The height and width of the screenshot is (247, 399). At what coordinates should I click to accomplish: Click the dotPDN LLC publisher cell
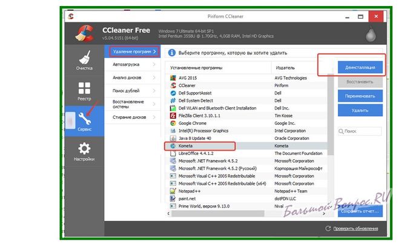click(285, 199)
